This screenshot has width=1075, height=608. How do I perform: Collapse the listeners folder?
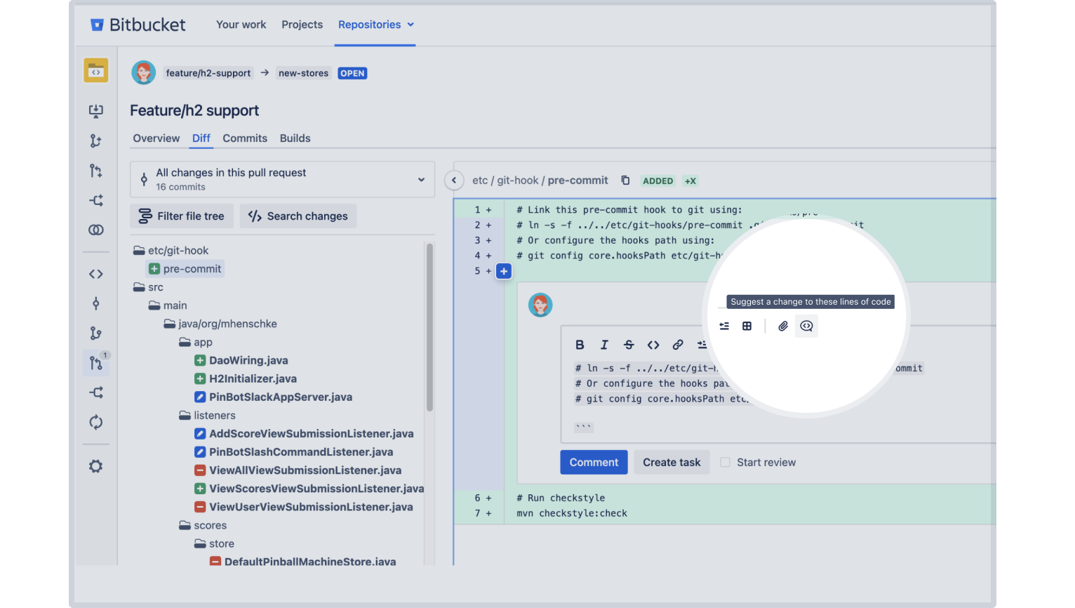[x=207, y=416]
